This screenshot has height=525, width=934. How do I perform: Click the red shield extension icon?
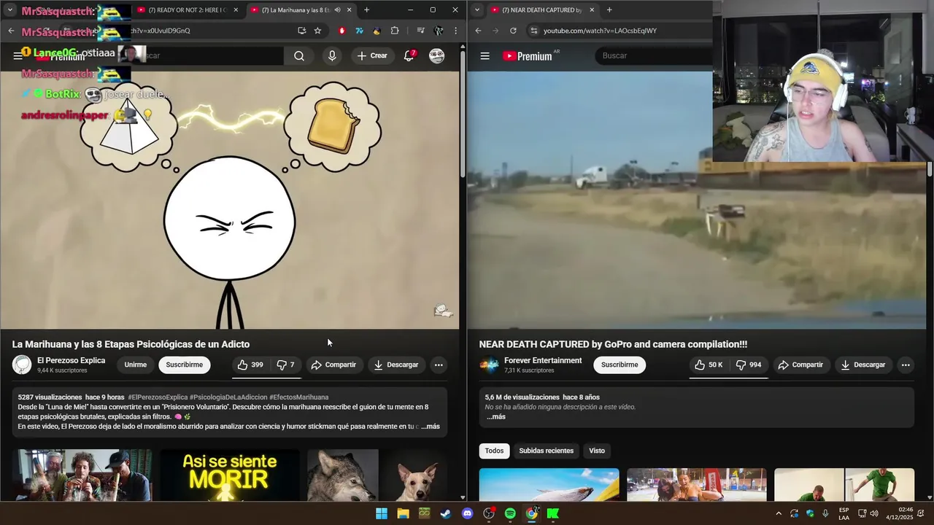click(341, 31)
